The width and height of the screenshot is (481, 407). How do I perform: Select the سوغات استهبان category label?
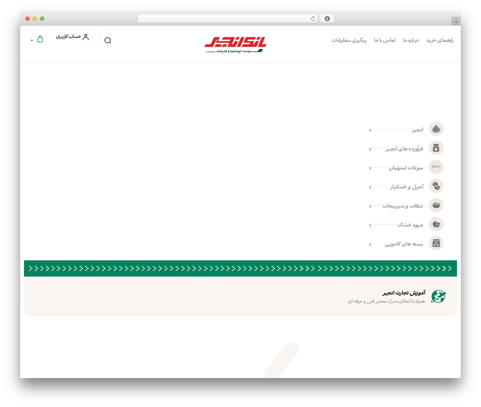tap(406, 168)
